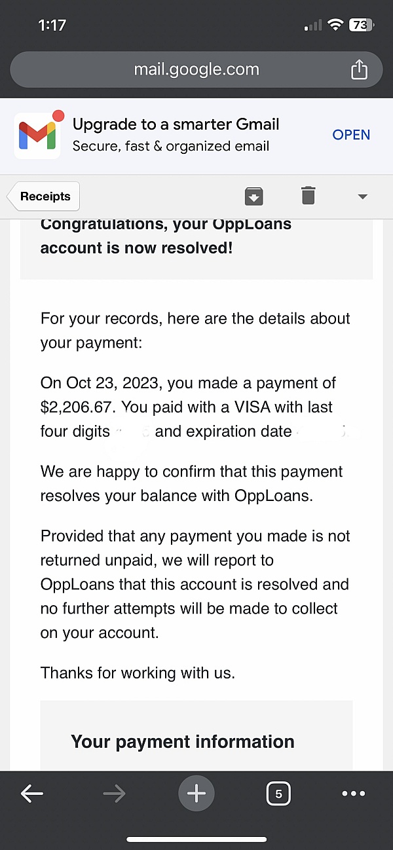The width and height of the screenshot is (393, 850).
Task: Tap OPEN on the Gmail upgrade banner
Action: click(x=351, y=135)
